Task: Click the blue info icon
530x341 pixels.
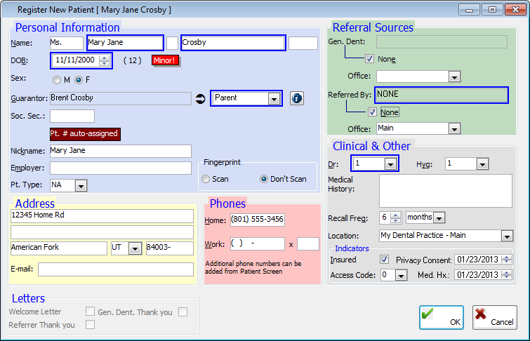Action: tap(296, 98)
